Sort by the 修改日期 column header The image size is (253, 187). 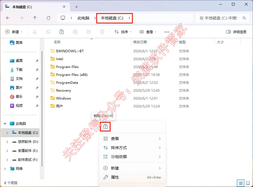point(140,42)
